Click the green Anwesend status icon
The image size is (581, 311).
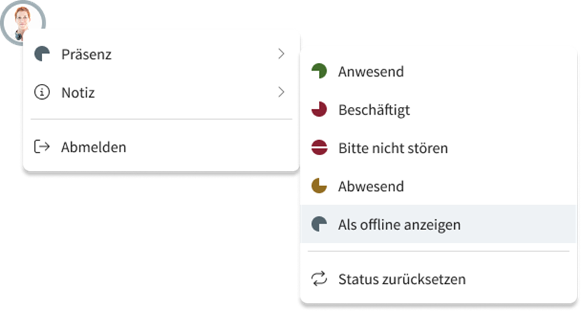(x=319, y=72)
